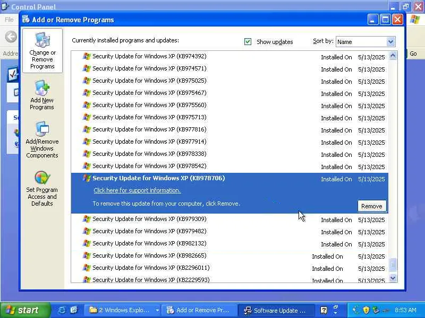Click icon of update KB979309
The width and height of the screenshot is (425, 318).
tap(87, 219)
